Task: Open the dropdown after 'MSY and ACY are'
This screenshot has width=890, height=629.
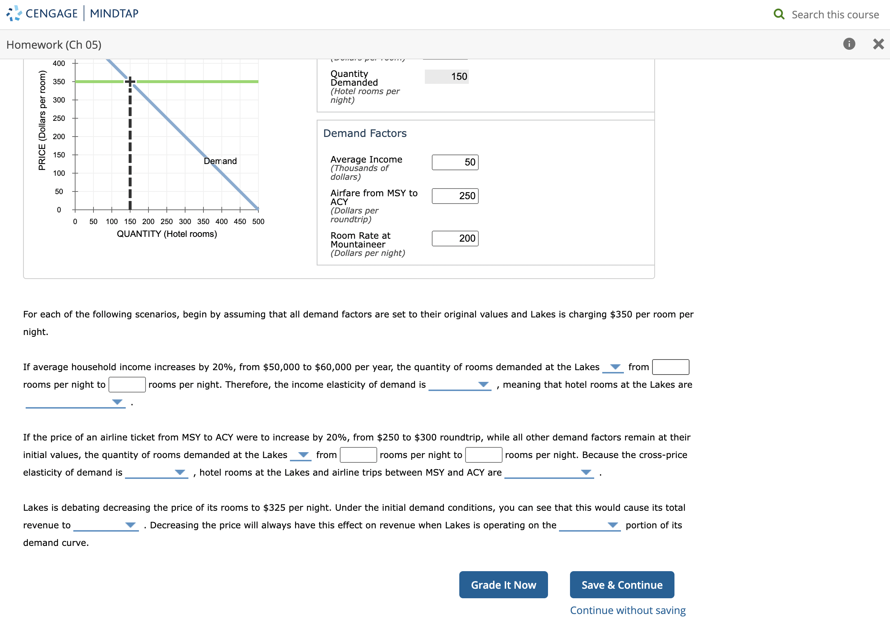Action: tap(586, 473)
